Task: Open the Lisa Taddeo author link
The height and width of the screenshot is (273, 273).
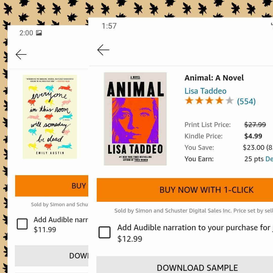Action: point(205,91)
